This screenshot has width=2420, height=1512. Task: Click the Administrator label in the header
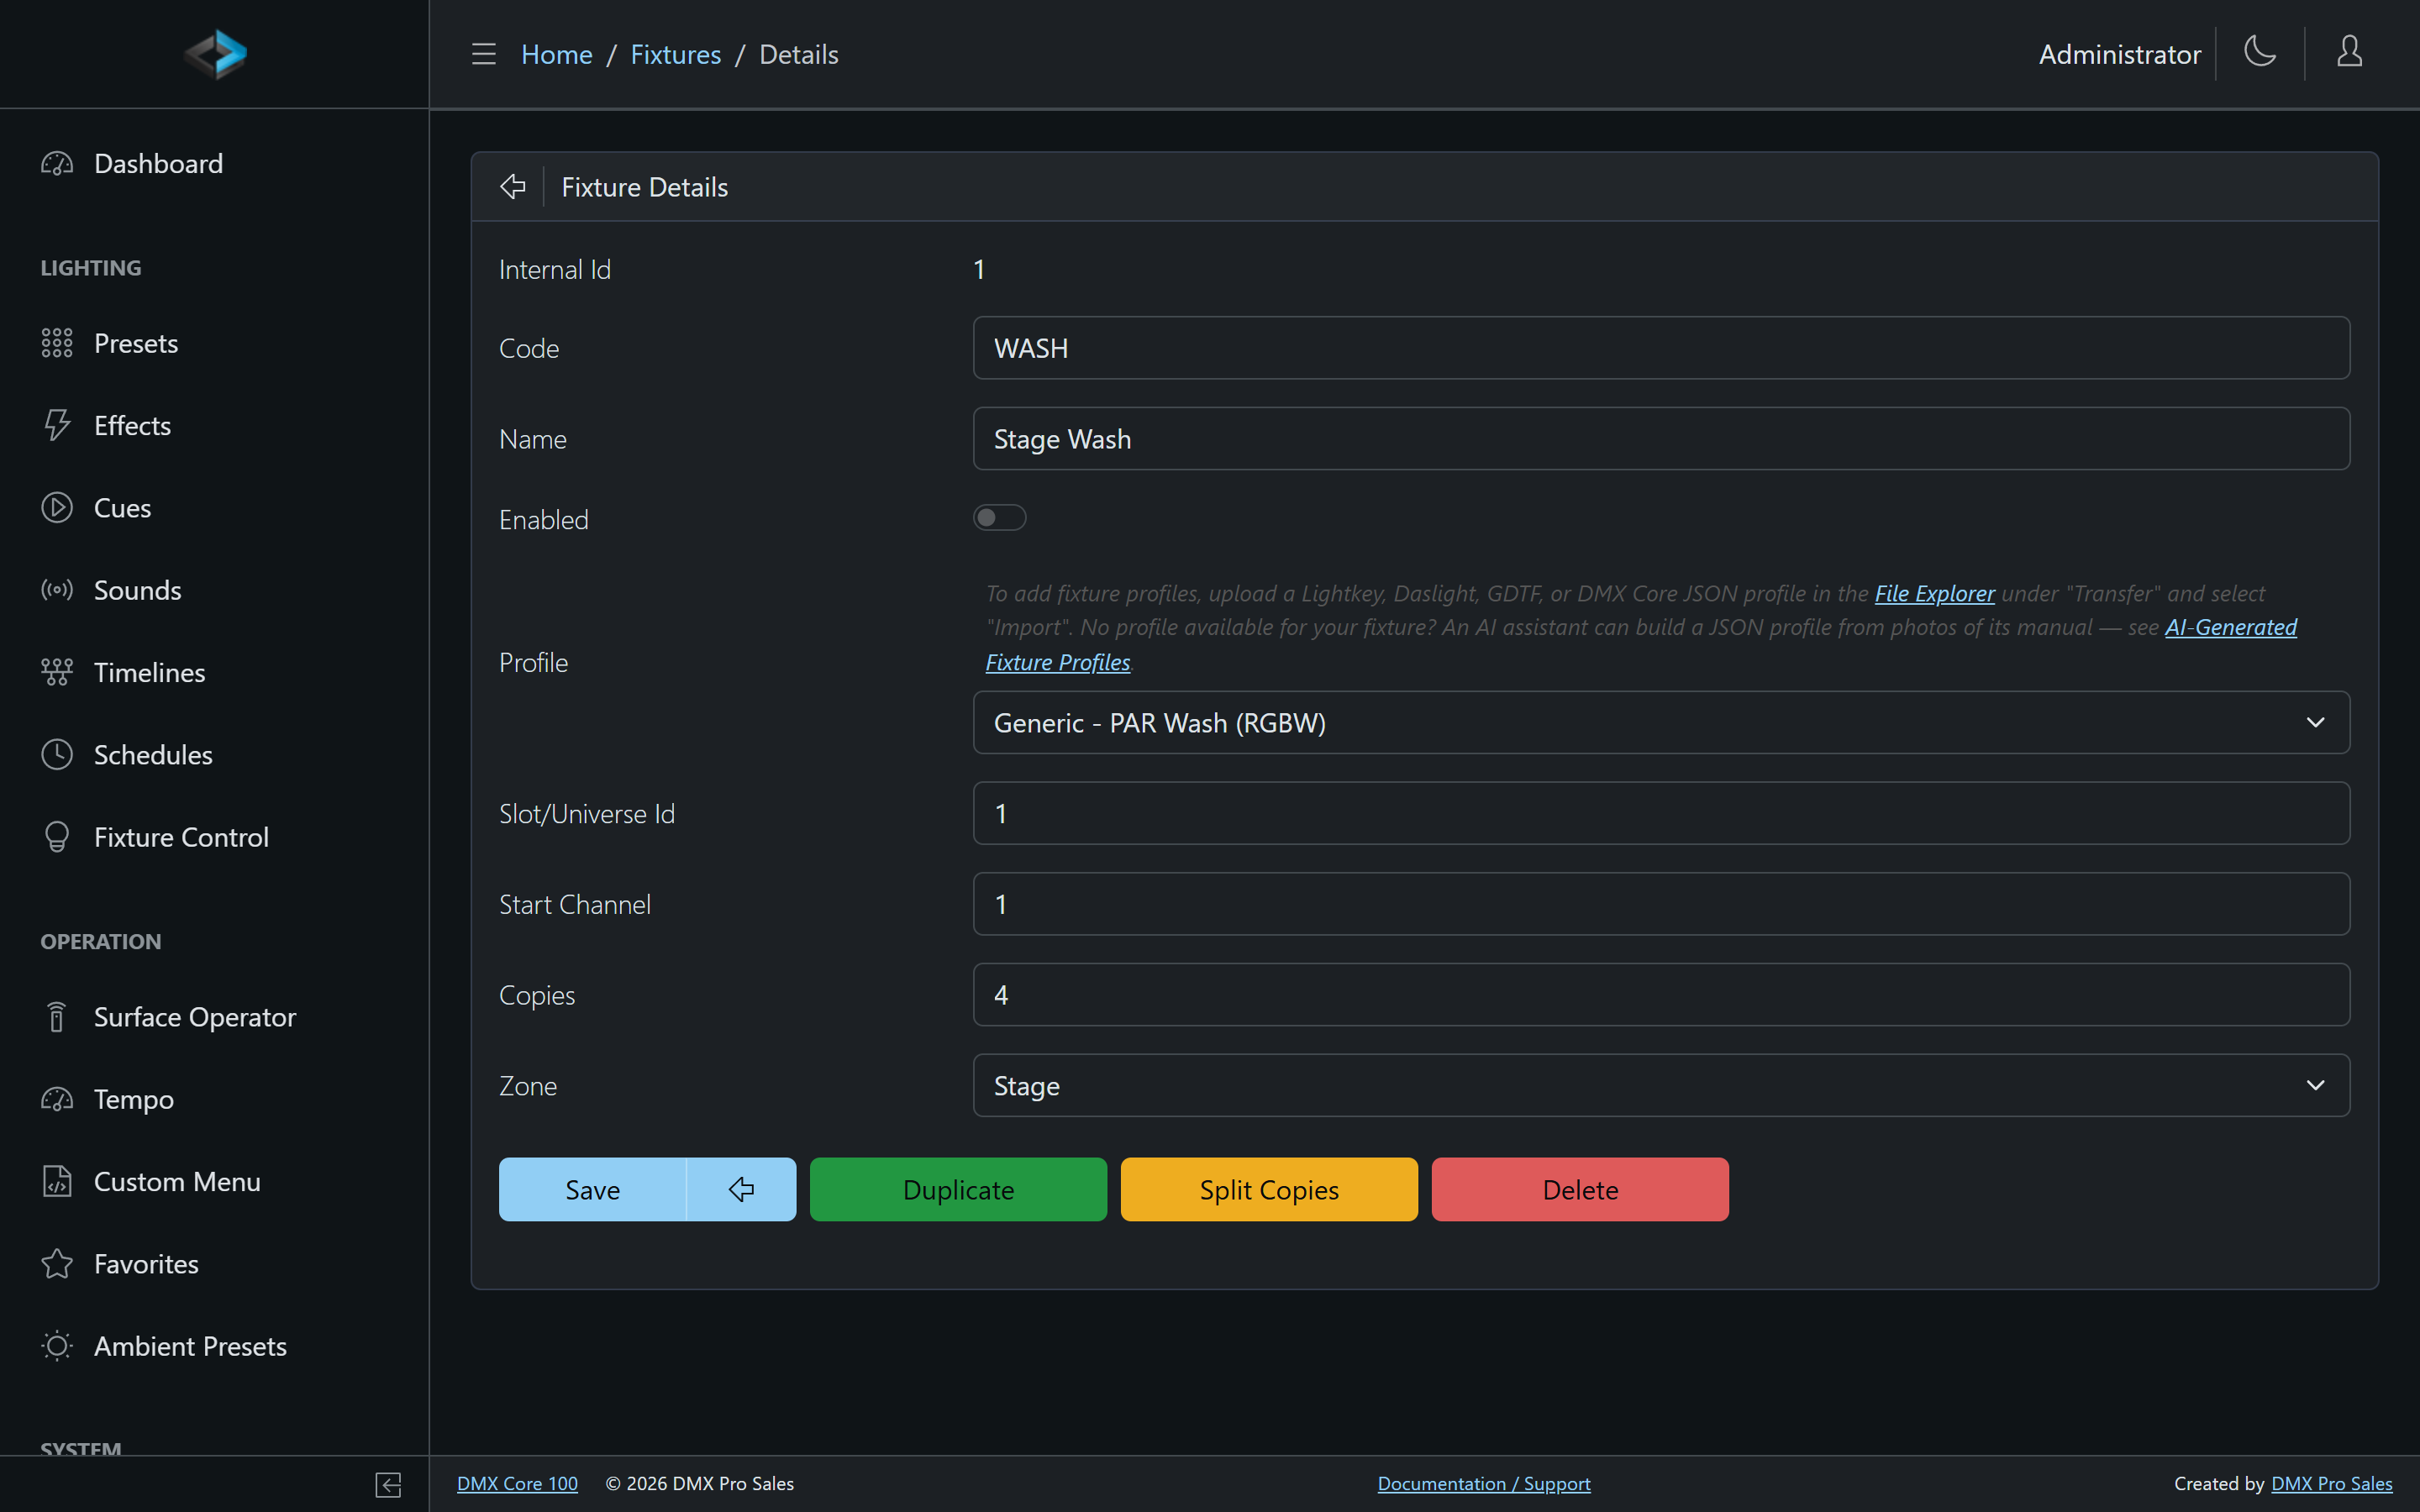tap(2119, 54)
